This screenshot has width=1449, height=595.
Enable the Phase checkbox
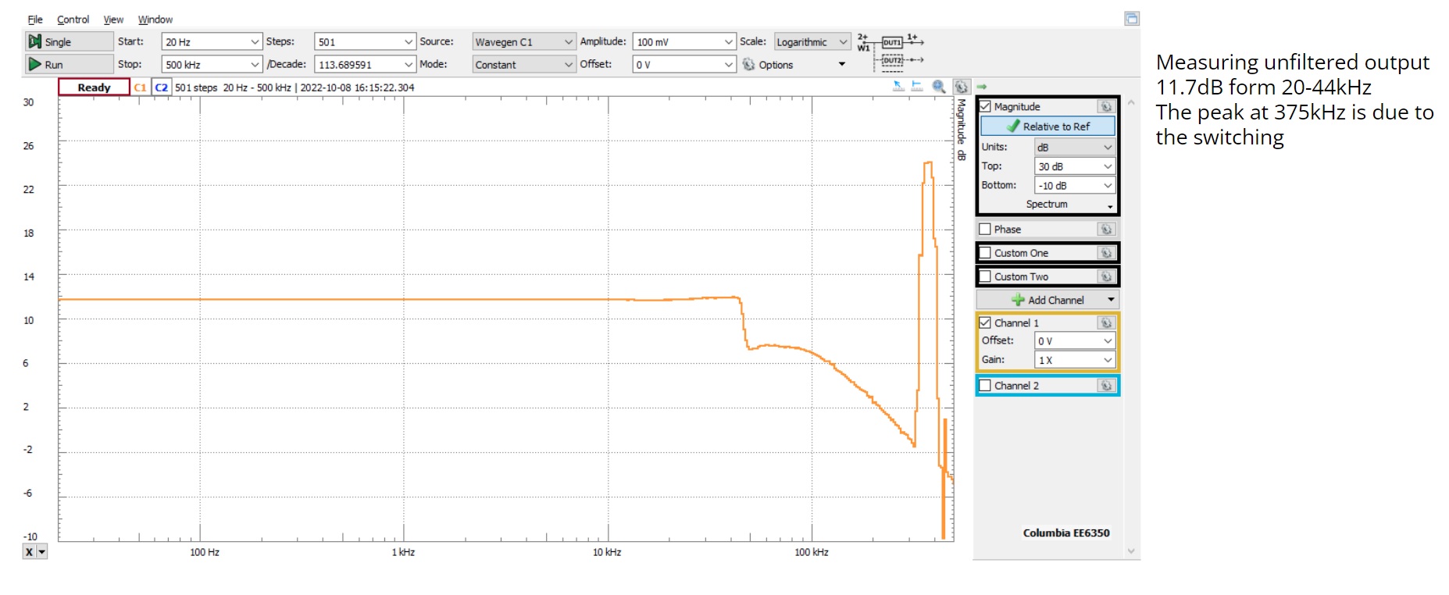pos(985,229)
